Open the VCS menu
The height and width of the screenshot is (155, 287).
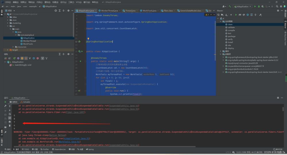[x=79, y=2]
